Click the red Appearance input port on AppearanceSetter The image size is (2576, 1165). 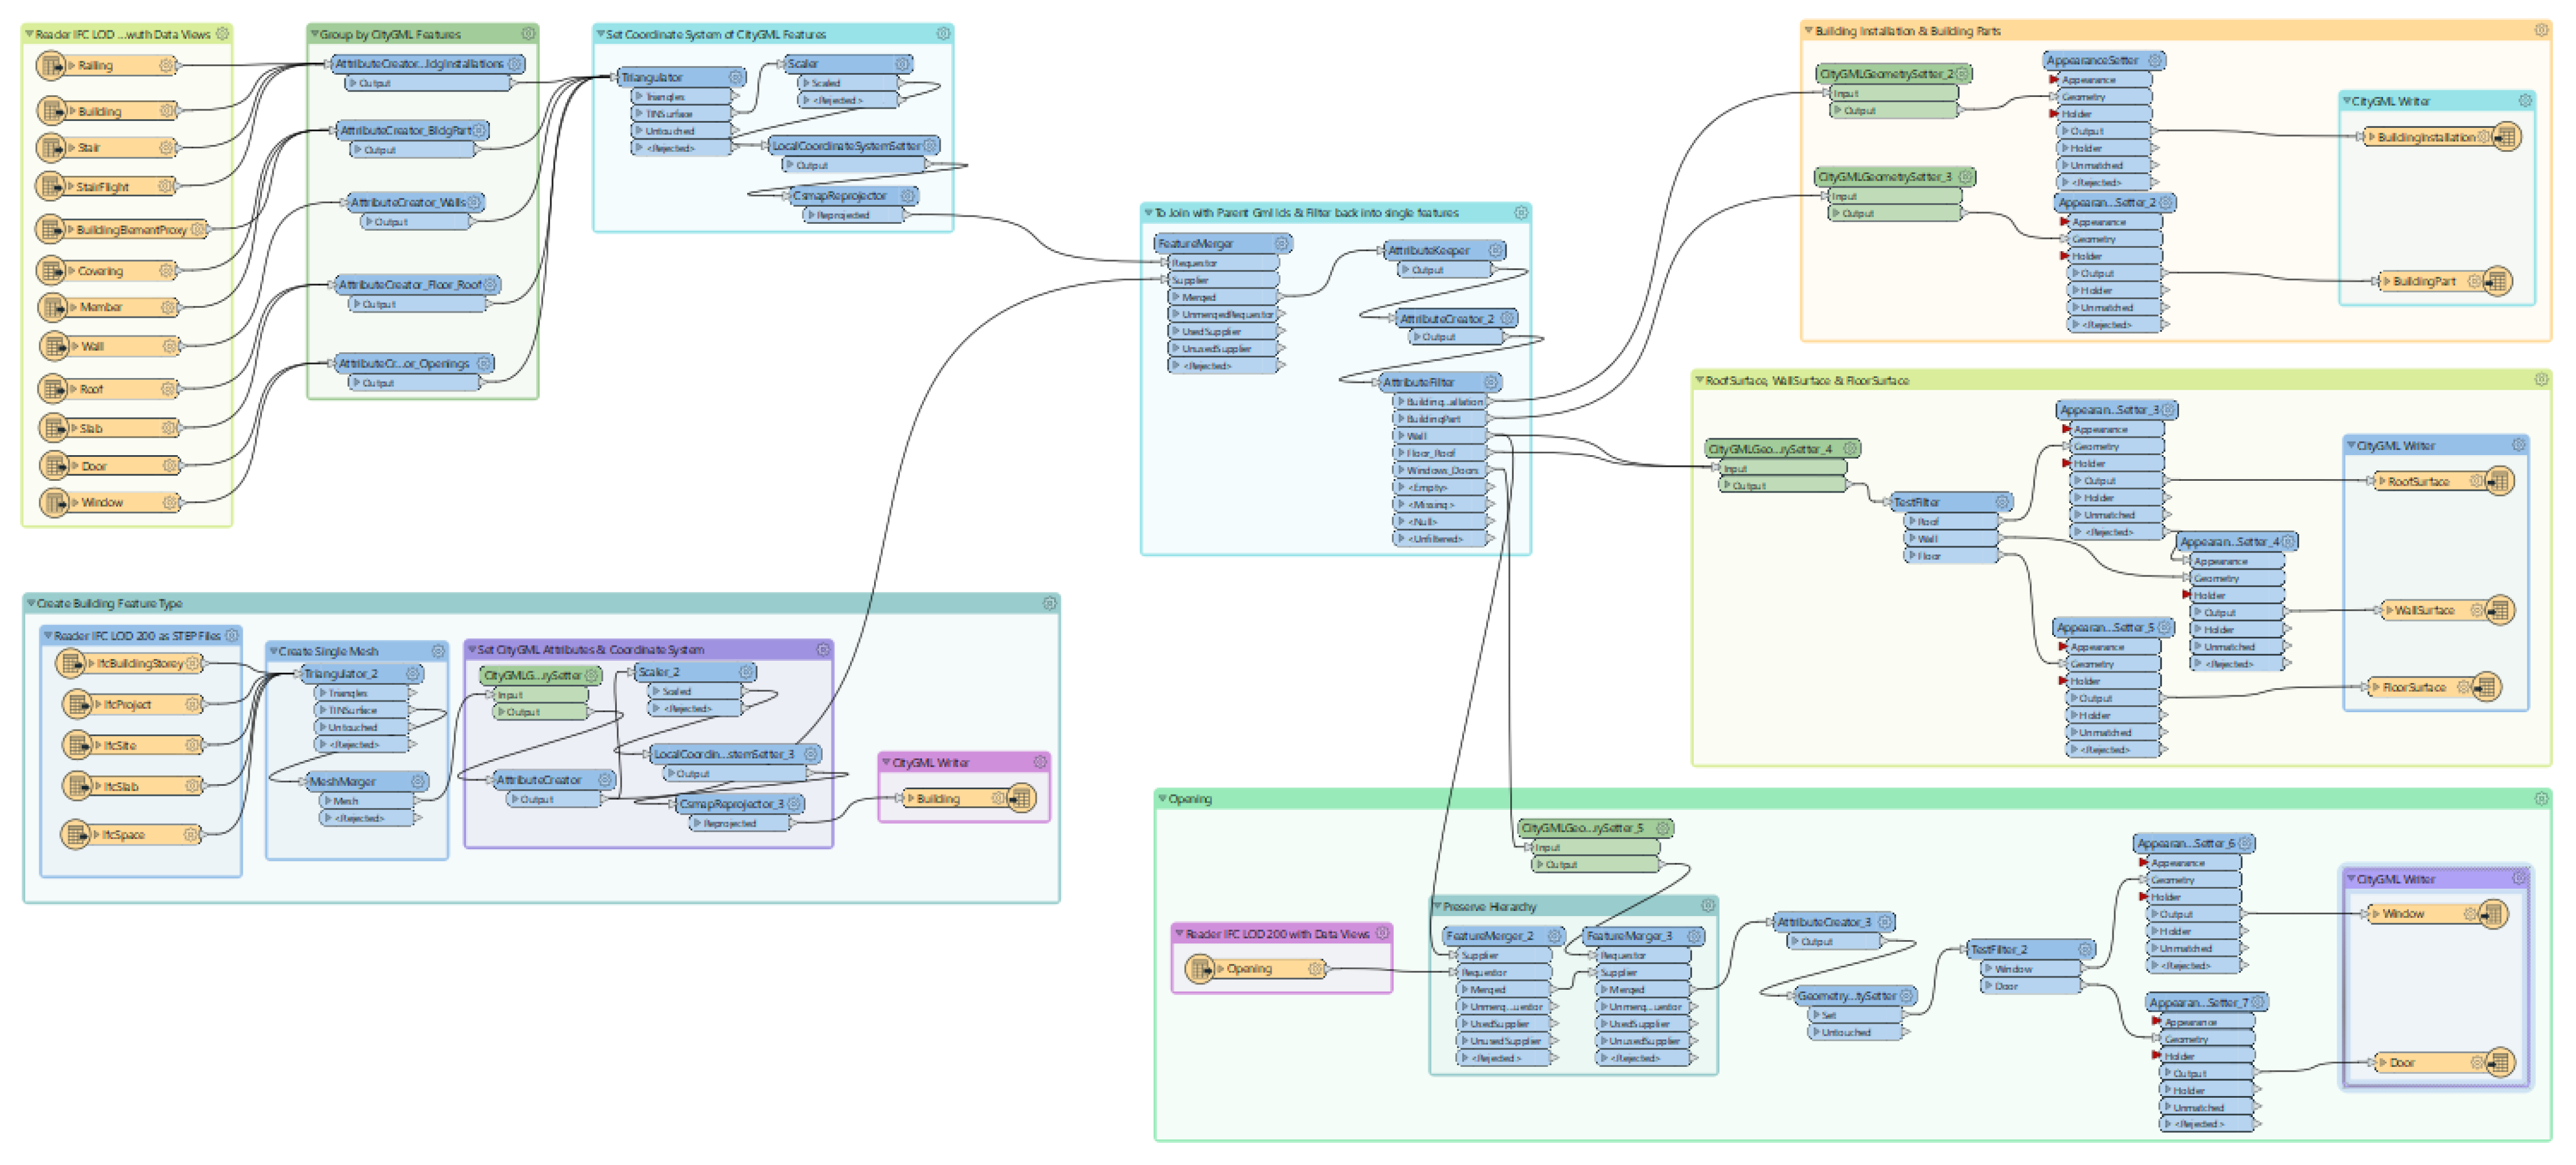[x=2054, y=80]
